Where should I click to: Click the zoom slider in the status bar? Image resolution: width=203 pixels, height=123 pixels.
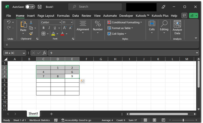[183, 120]
